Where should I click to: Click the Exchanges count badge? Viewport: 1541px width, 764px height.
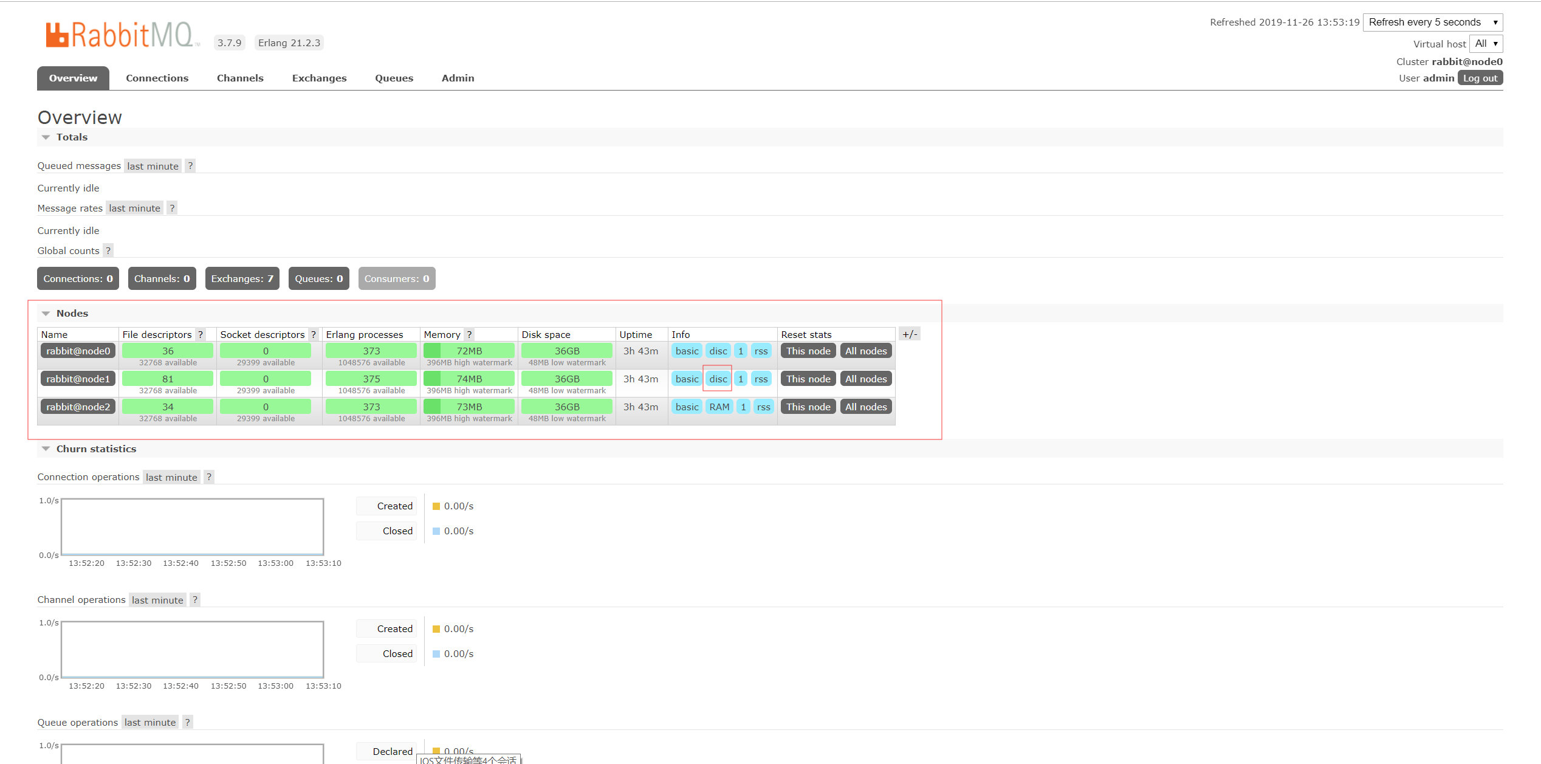(242, 279)
